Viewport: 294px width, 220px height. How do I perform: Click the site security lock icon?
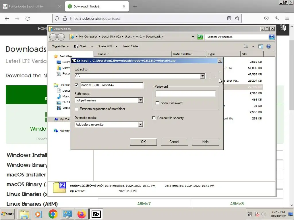65,18
